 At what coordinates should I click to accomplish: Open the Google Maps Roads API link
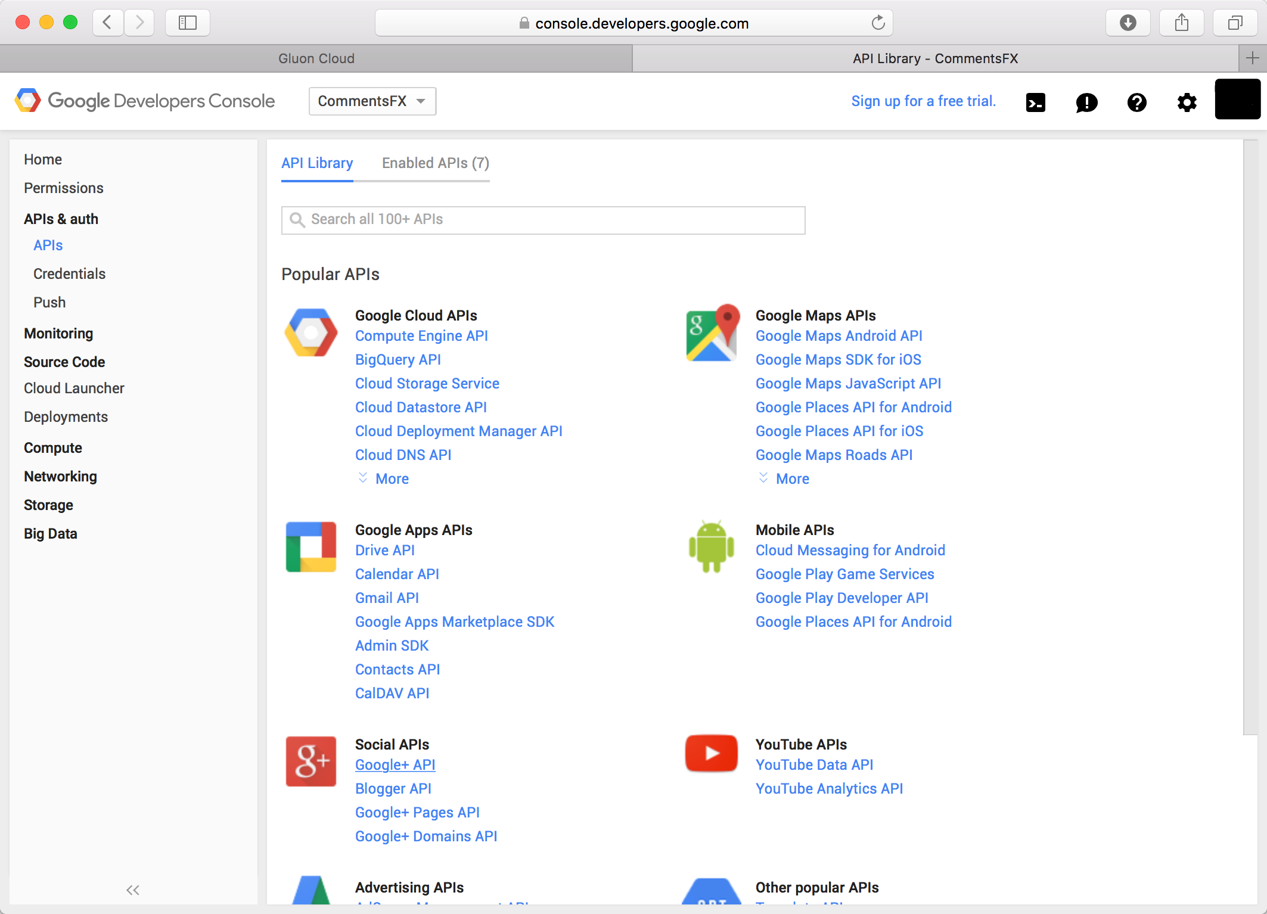(x=834, y=455)
